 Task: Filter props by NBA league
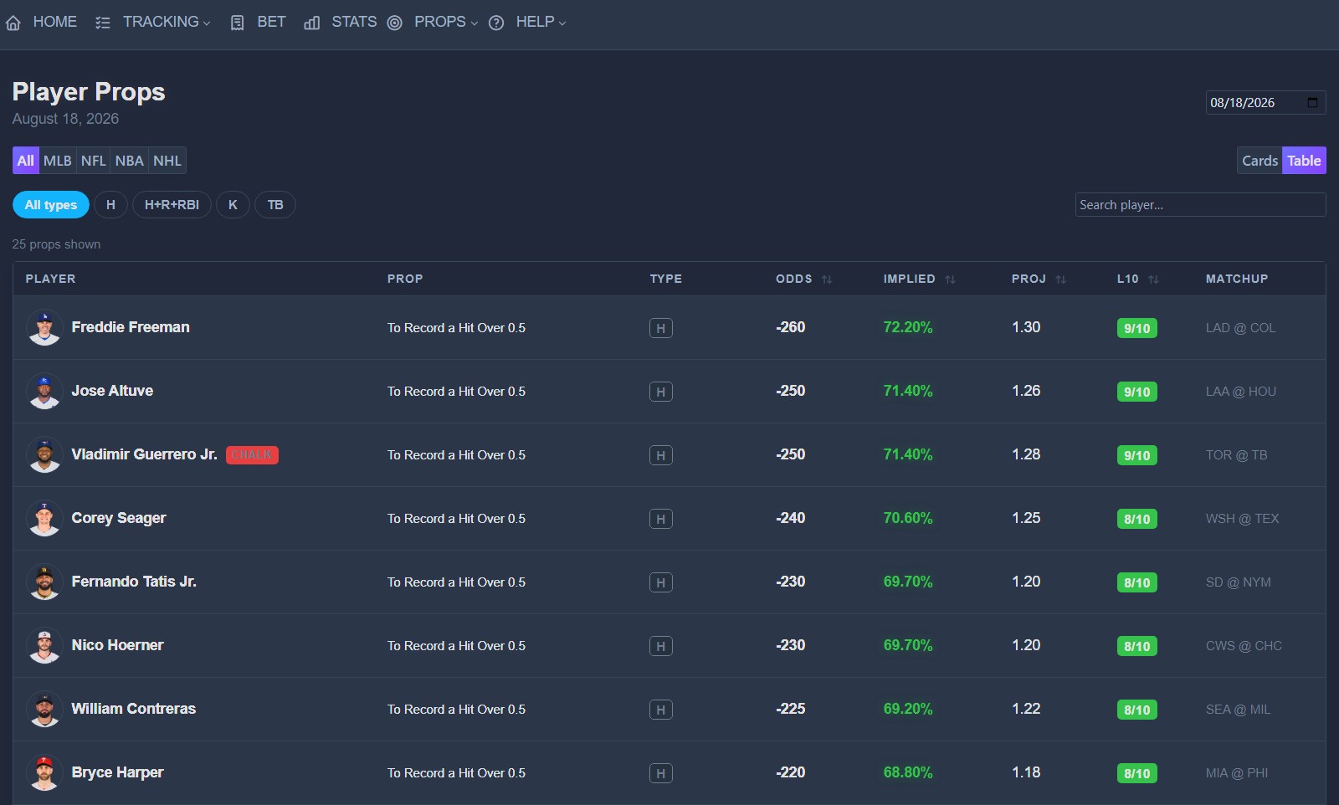tap(130, 161)
